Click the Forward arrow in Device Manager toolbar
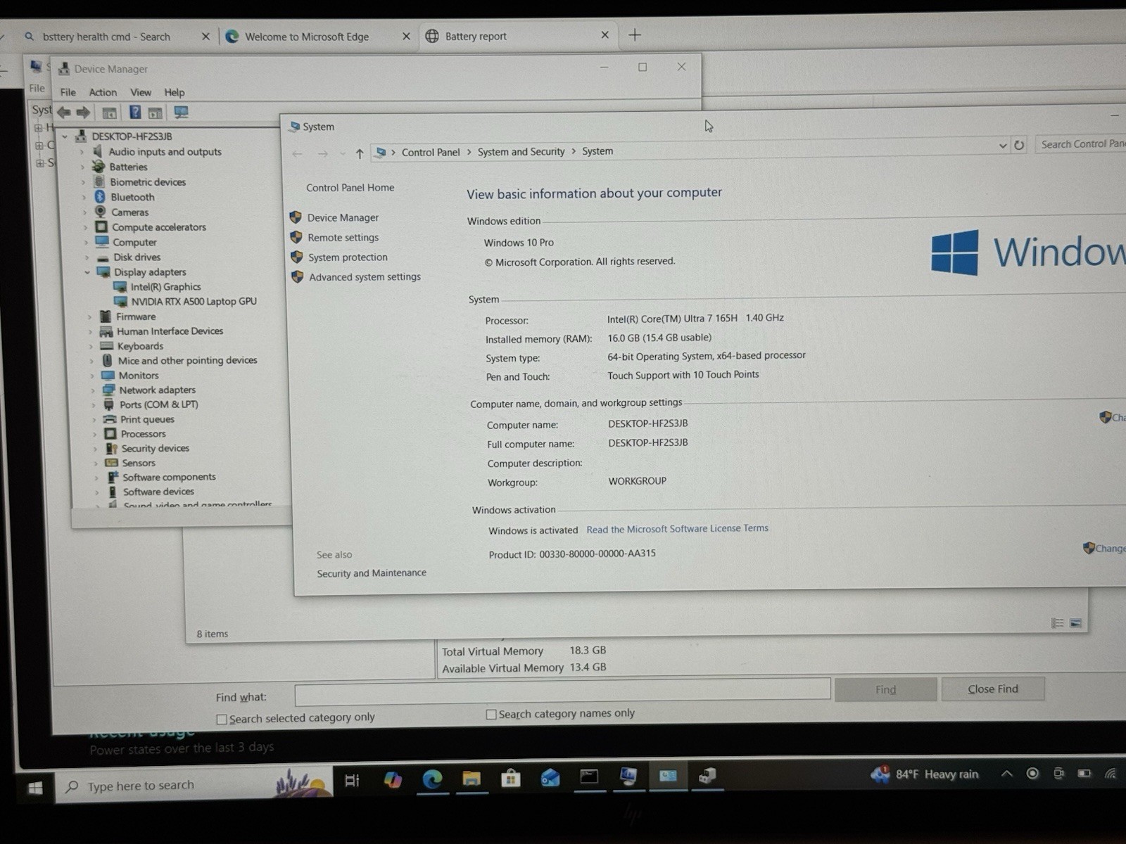1126x844 pixels. pyautogui.click(x=83, y=112)
